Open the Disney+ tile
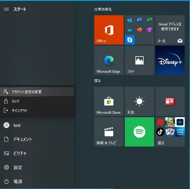 pos(170,60)
